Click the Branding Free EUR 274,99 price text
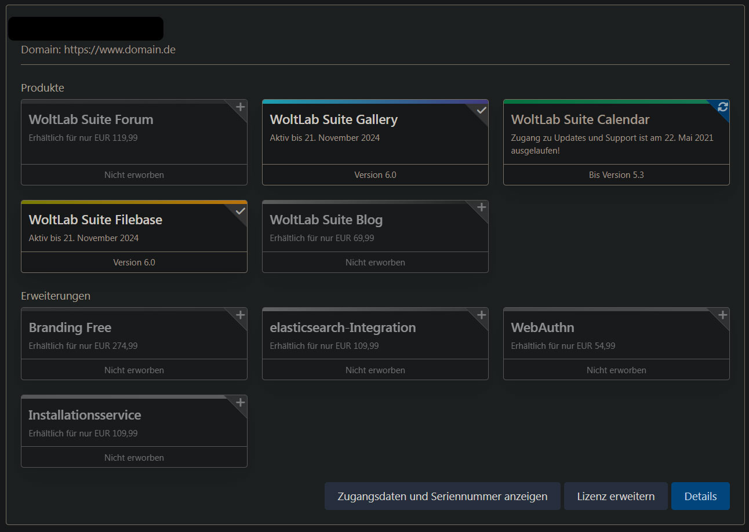Viewport: 749px width, 532px height. (x=83, y=346)
